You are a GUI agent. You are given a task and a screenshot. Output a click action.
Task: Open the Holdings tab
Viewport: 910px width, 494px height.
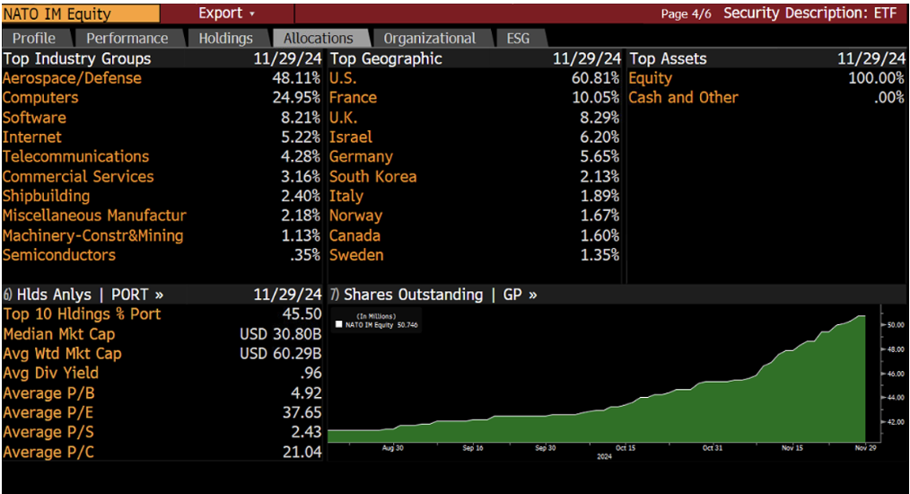click(226, 39)
